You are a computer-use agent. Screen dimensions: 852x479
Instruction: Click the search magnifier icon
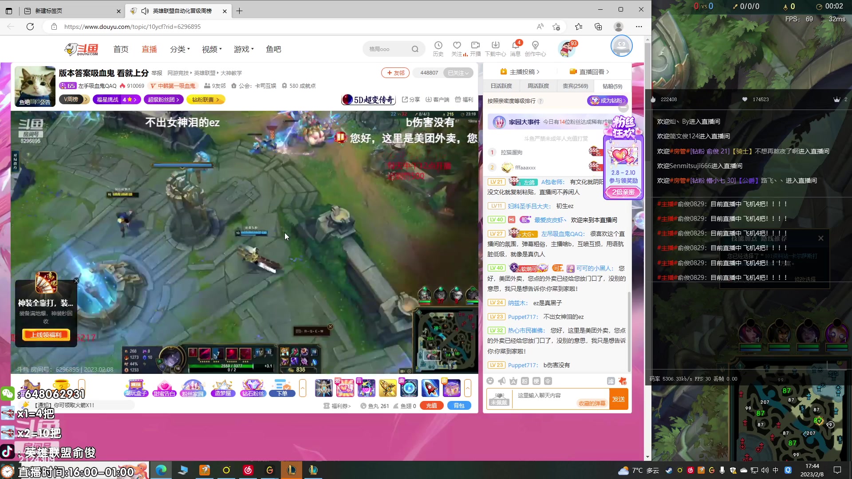pos(415,49)
